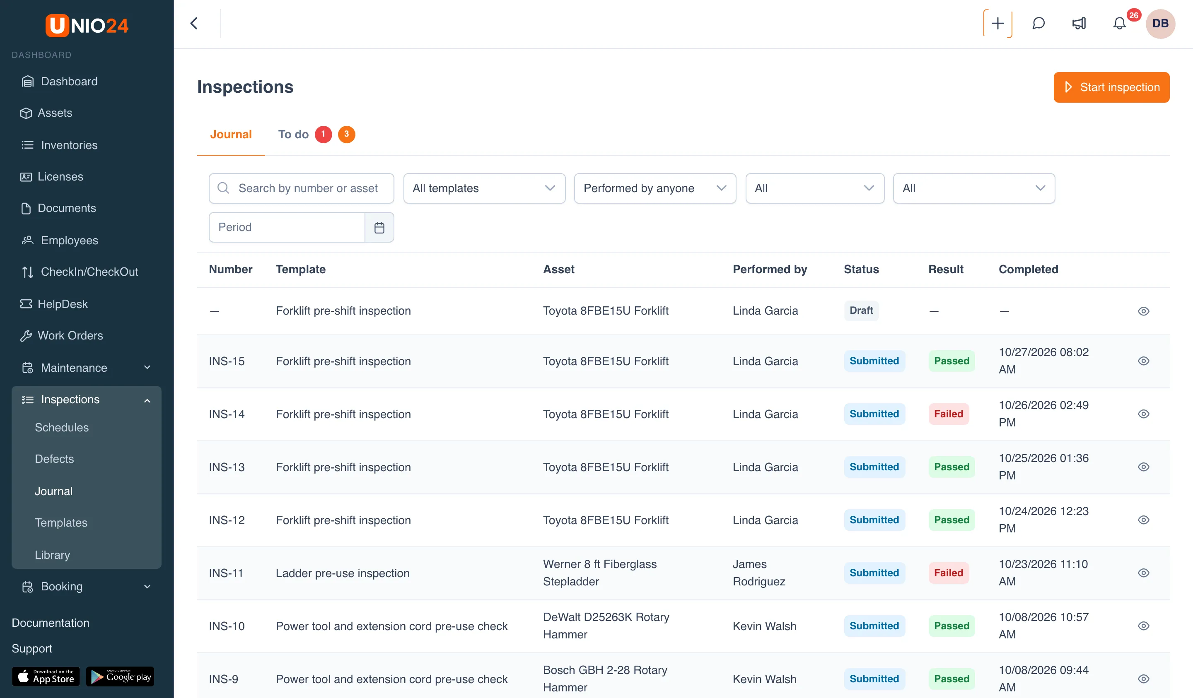
Task: Open the DB user avatar
Action: [x=1160, y=23]
